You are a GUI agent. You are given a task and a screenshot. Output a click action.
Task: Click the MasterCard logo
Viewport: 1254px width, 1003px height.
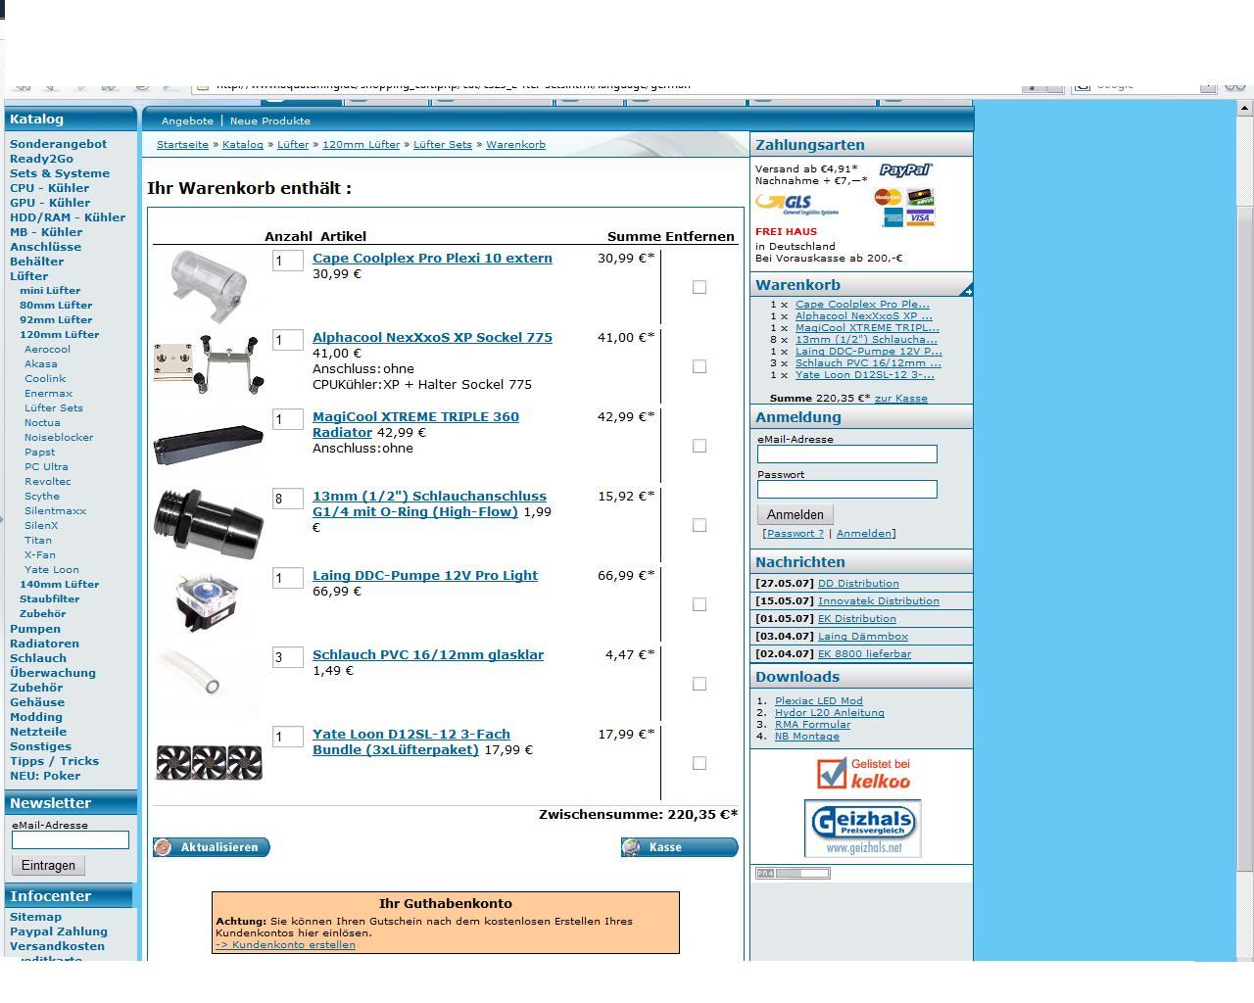click(x=888, y=197)
